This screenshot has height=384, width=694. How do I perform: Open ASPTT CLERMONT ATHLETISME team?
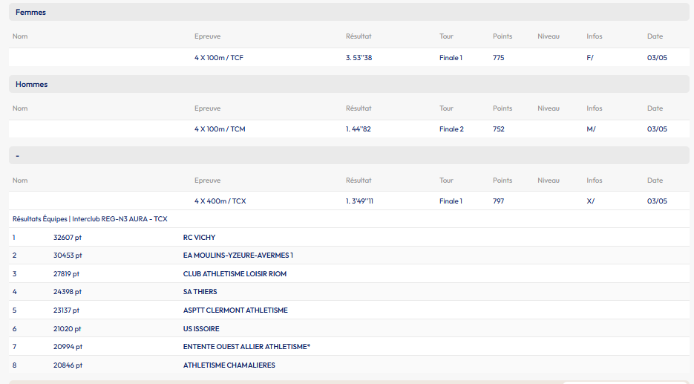point(235,310)
